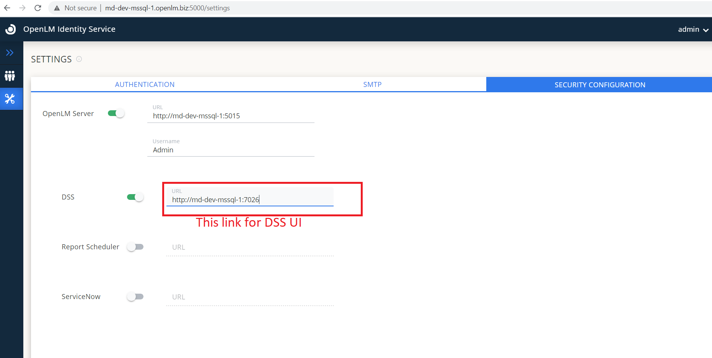Image resolution: width=712 pixels, height=358 pixels.
Task: Select the SECURITY CONFIGURATION tab
Action: (600, 85)
